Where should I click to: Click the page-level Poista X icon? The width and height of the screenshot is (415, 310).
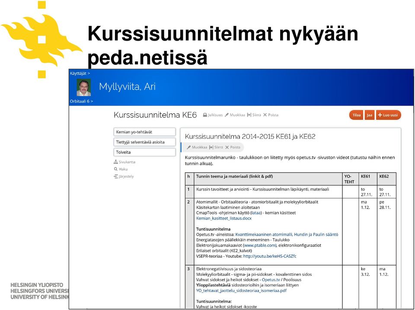[265, 115]
